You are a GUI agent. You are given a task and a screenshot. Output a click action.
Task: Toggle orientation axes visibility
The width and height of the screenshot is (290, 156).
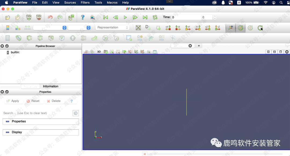tap(230, 28)
